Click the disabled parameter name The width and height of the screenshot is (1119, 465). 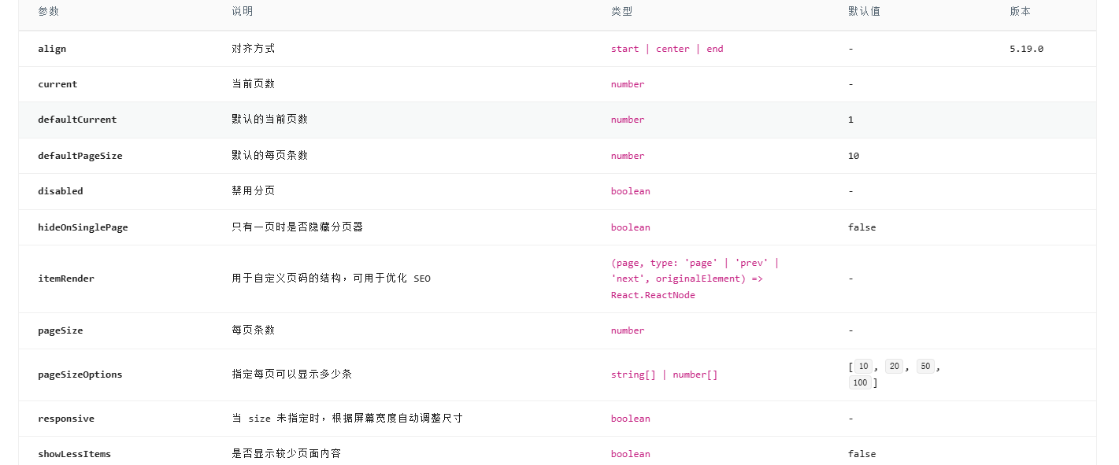(x=61, y=191)
